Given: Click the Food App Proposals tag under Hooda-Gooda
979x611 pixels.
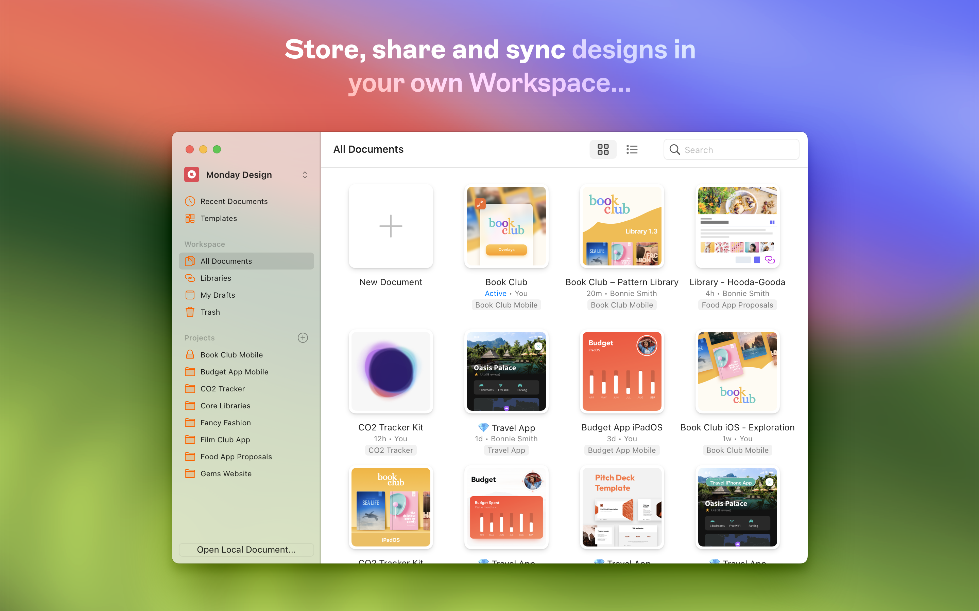Looking at the screenshot, I should 737,305.
